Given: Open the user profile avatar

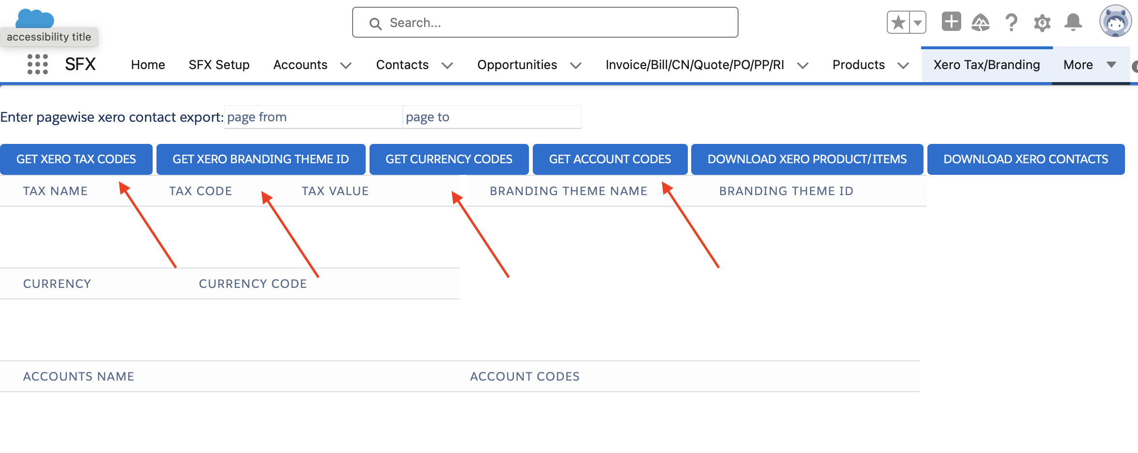Looking at the screenshot, I should [x=1115, y=21].
